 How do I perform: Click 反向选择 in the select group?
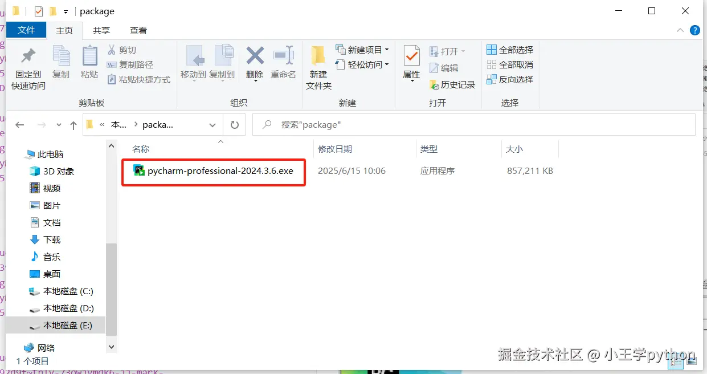tap(510, 79)
